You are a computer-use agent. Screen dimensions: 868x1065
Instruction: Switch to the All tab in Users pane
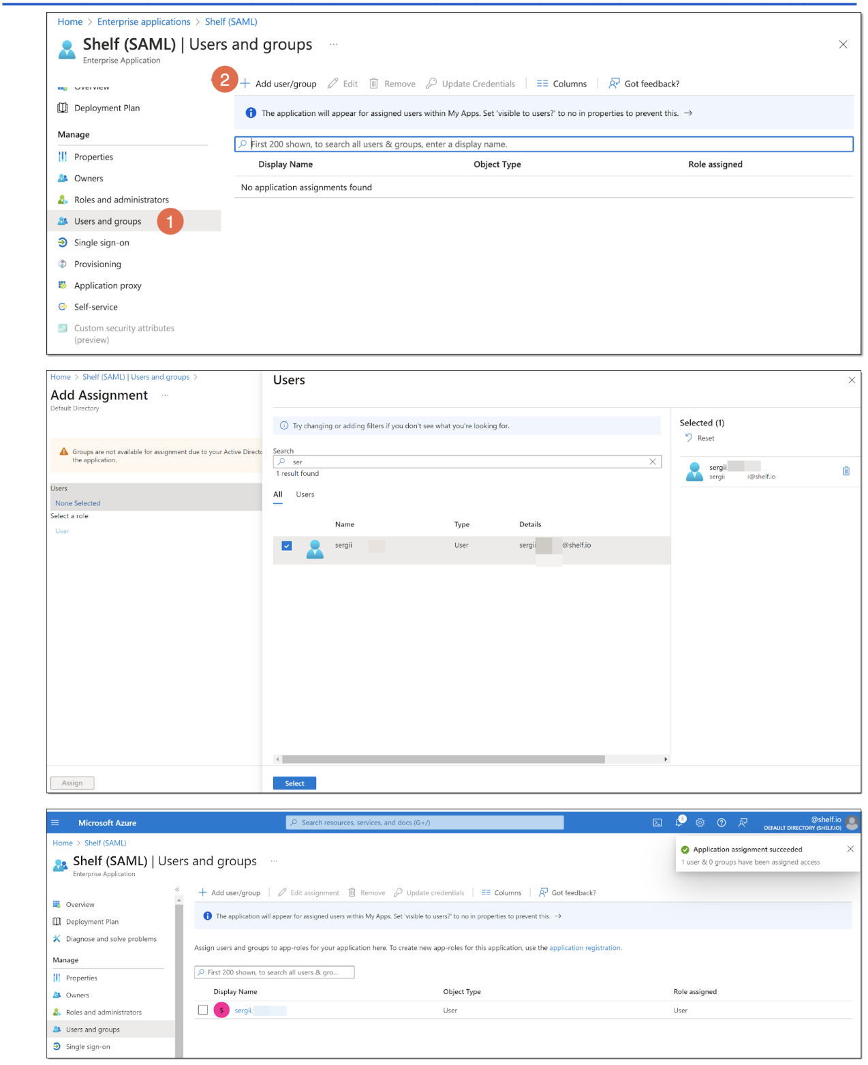tap(278, 494)
